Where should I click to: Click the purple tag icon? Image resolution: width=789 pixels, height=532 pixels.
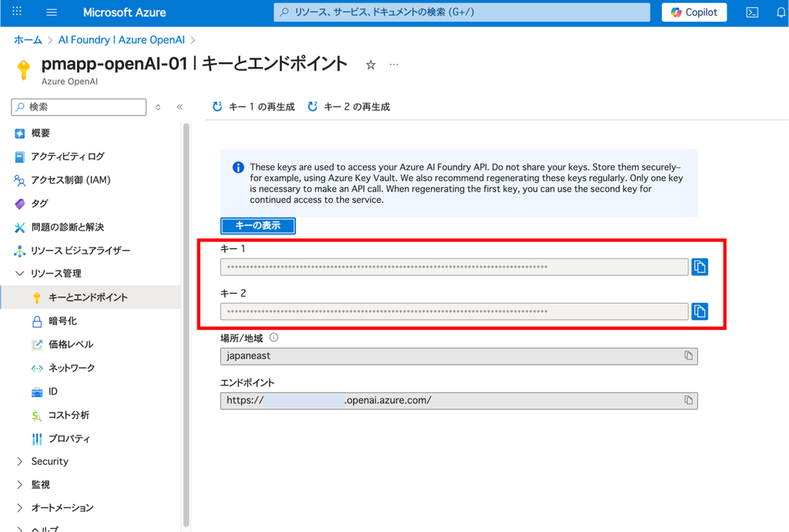(x=19, y=204)
